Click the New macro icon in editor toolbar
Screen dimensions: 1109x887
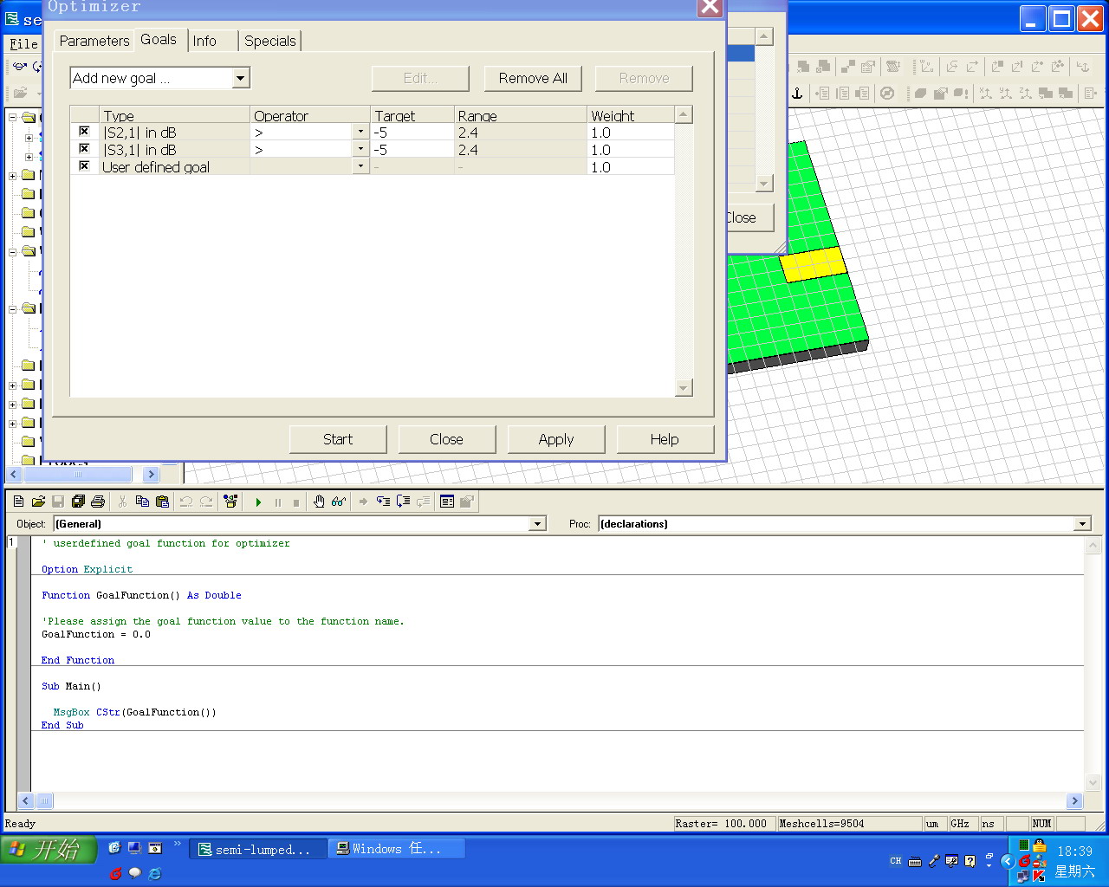click(18, 502)
